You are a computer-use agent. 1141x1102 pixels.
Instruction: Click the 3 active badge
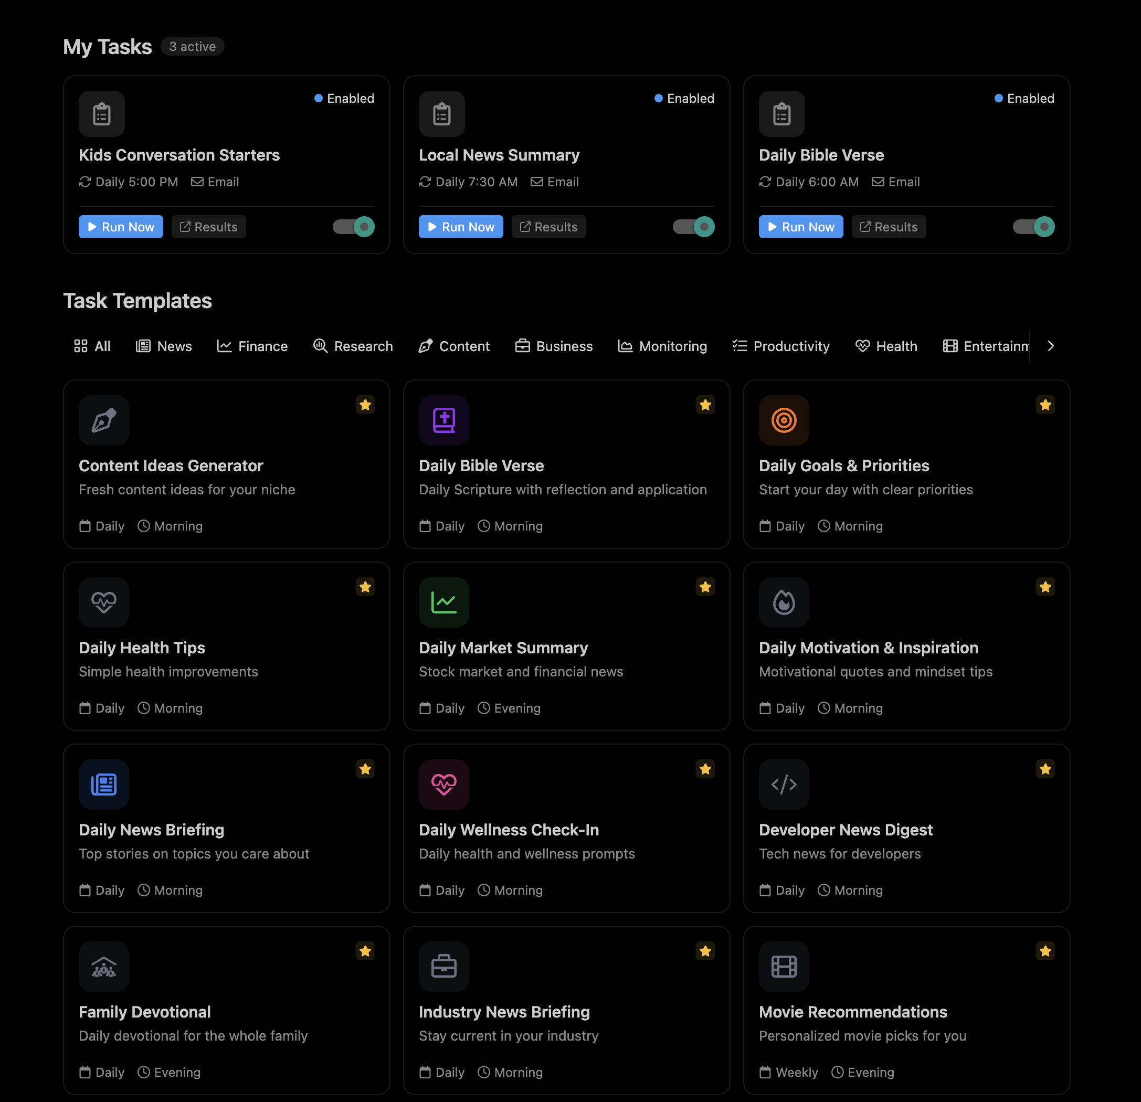192,46
